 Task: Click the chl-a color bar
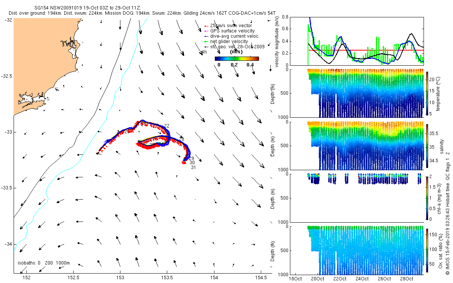click(427, 198)
